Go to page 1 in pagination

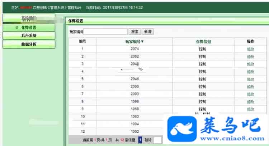coord(140,140)
